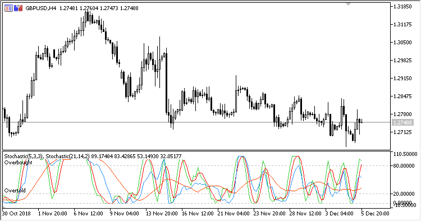Click the 13 Nov 20:00 time label

162,214
